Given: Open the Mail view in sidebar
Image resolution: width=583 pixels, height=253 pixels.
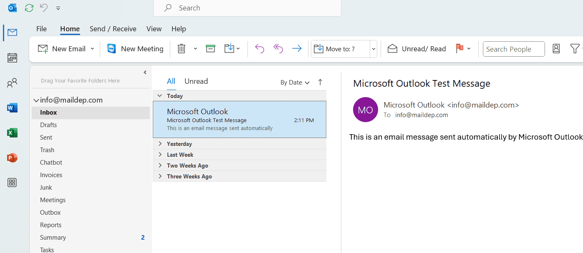Looking at the screenshot, I should coord(12,33).
